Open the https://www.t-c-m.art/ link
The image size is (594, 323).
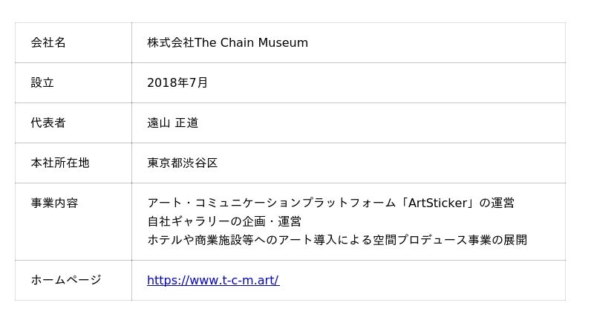click(x=212, y=280)
